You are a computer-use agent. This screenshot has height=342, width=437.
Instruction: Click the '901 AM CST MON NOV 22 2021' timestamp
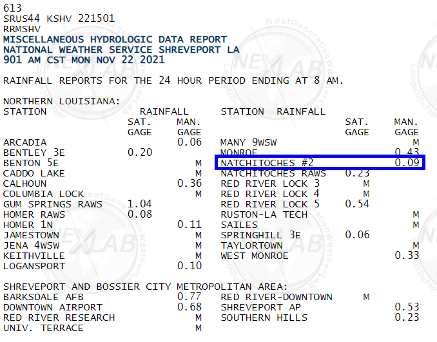coord(84,60)
